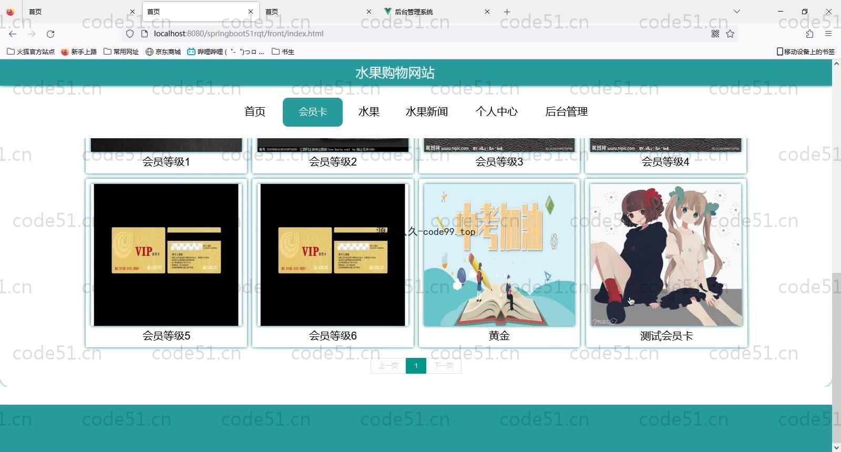Select the 会员卡 navigation item
The width and height of the screenshot is (841, 452).
click(x=313, y=112)
